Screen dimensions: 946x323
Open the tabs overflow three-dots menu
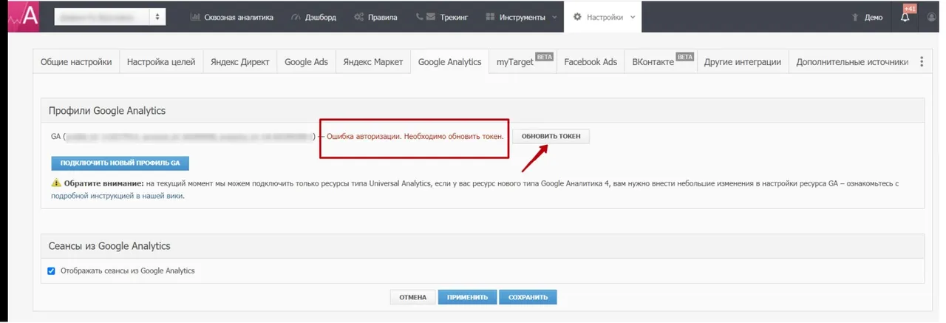click(x=921, y=62)
